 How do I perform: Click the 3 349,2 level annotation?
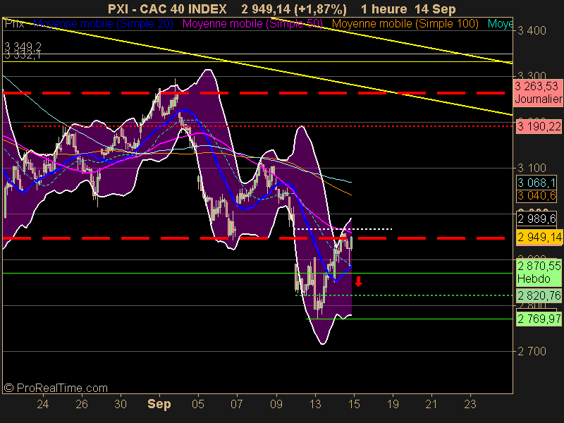23,46
